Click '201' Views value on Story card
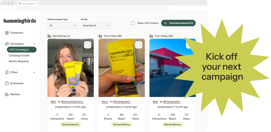Image resolution: width=271 pixels, height=132 pixels. pos(135,115)
